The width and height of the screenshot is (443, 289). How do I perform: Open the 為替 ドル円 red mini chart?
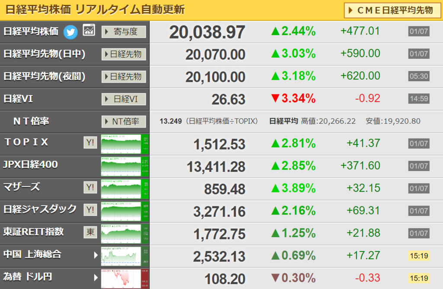125,279
